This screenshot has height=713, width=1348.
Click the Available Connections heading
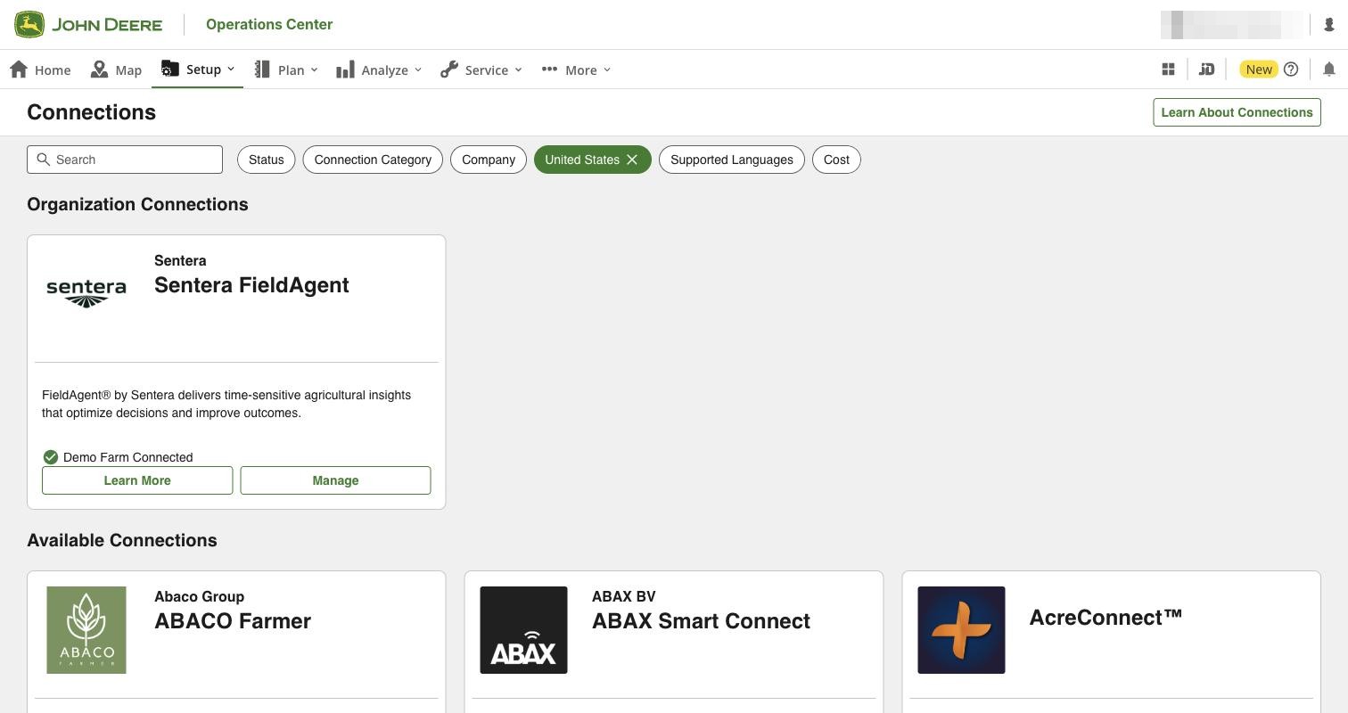[x=122, y=540]
